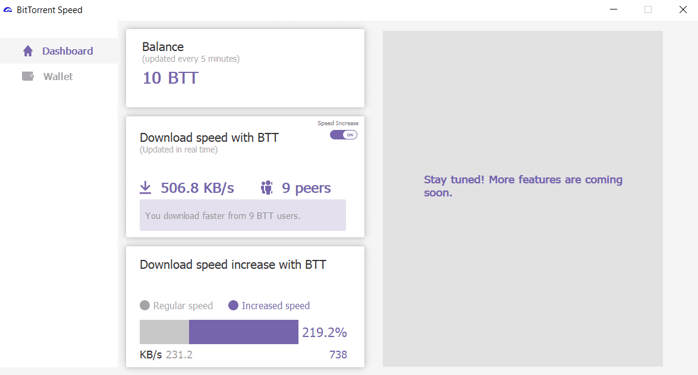Click the 'Stay tuned' announcement text
698x375 pixels.
[523, 186]
